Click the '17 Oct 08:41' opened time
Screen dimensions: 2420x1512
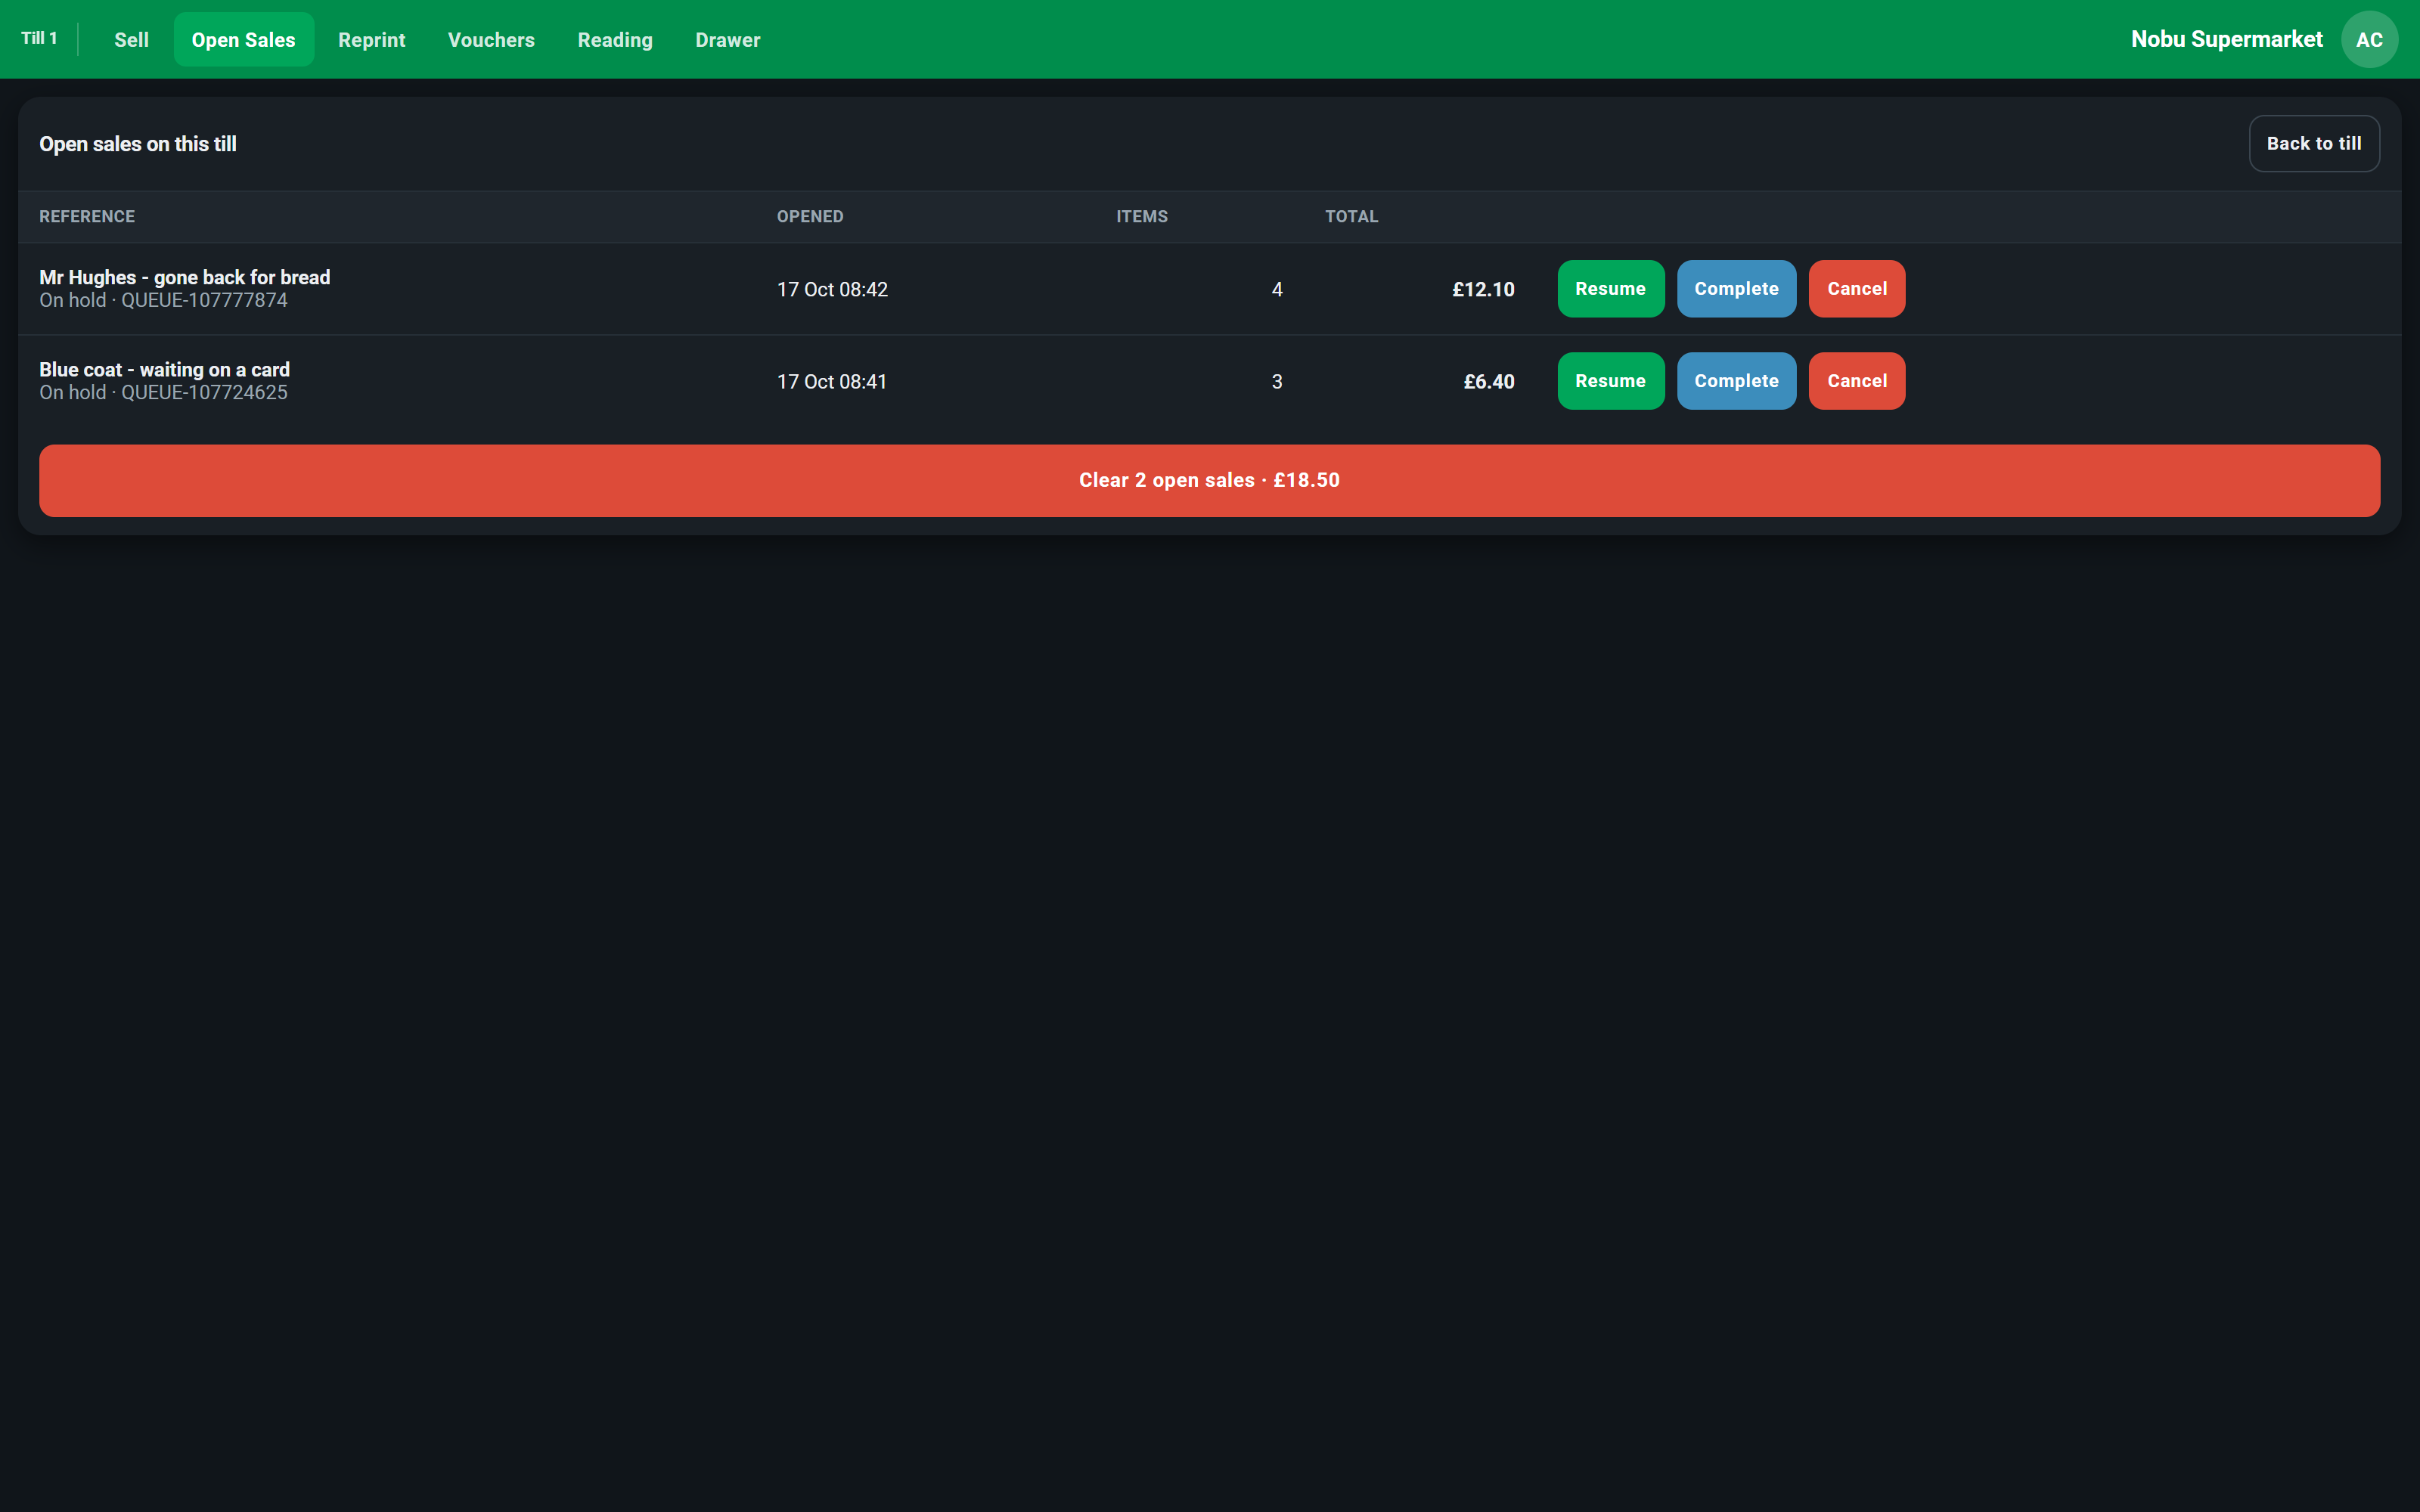tap(832, 382)
